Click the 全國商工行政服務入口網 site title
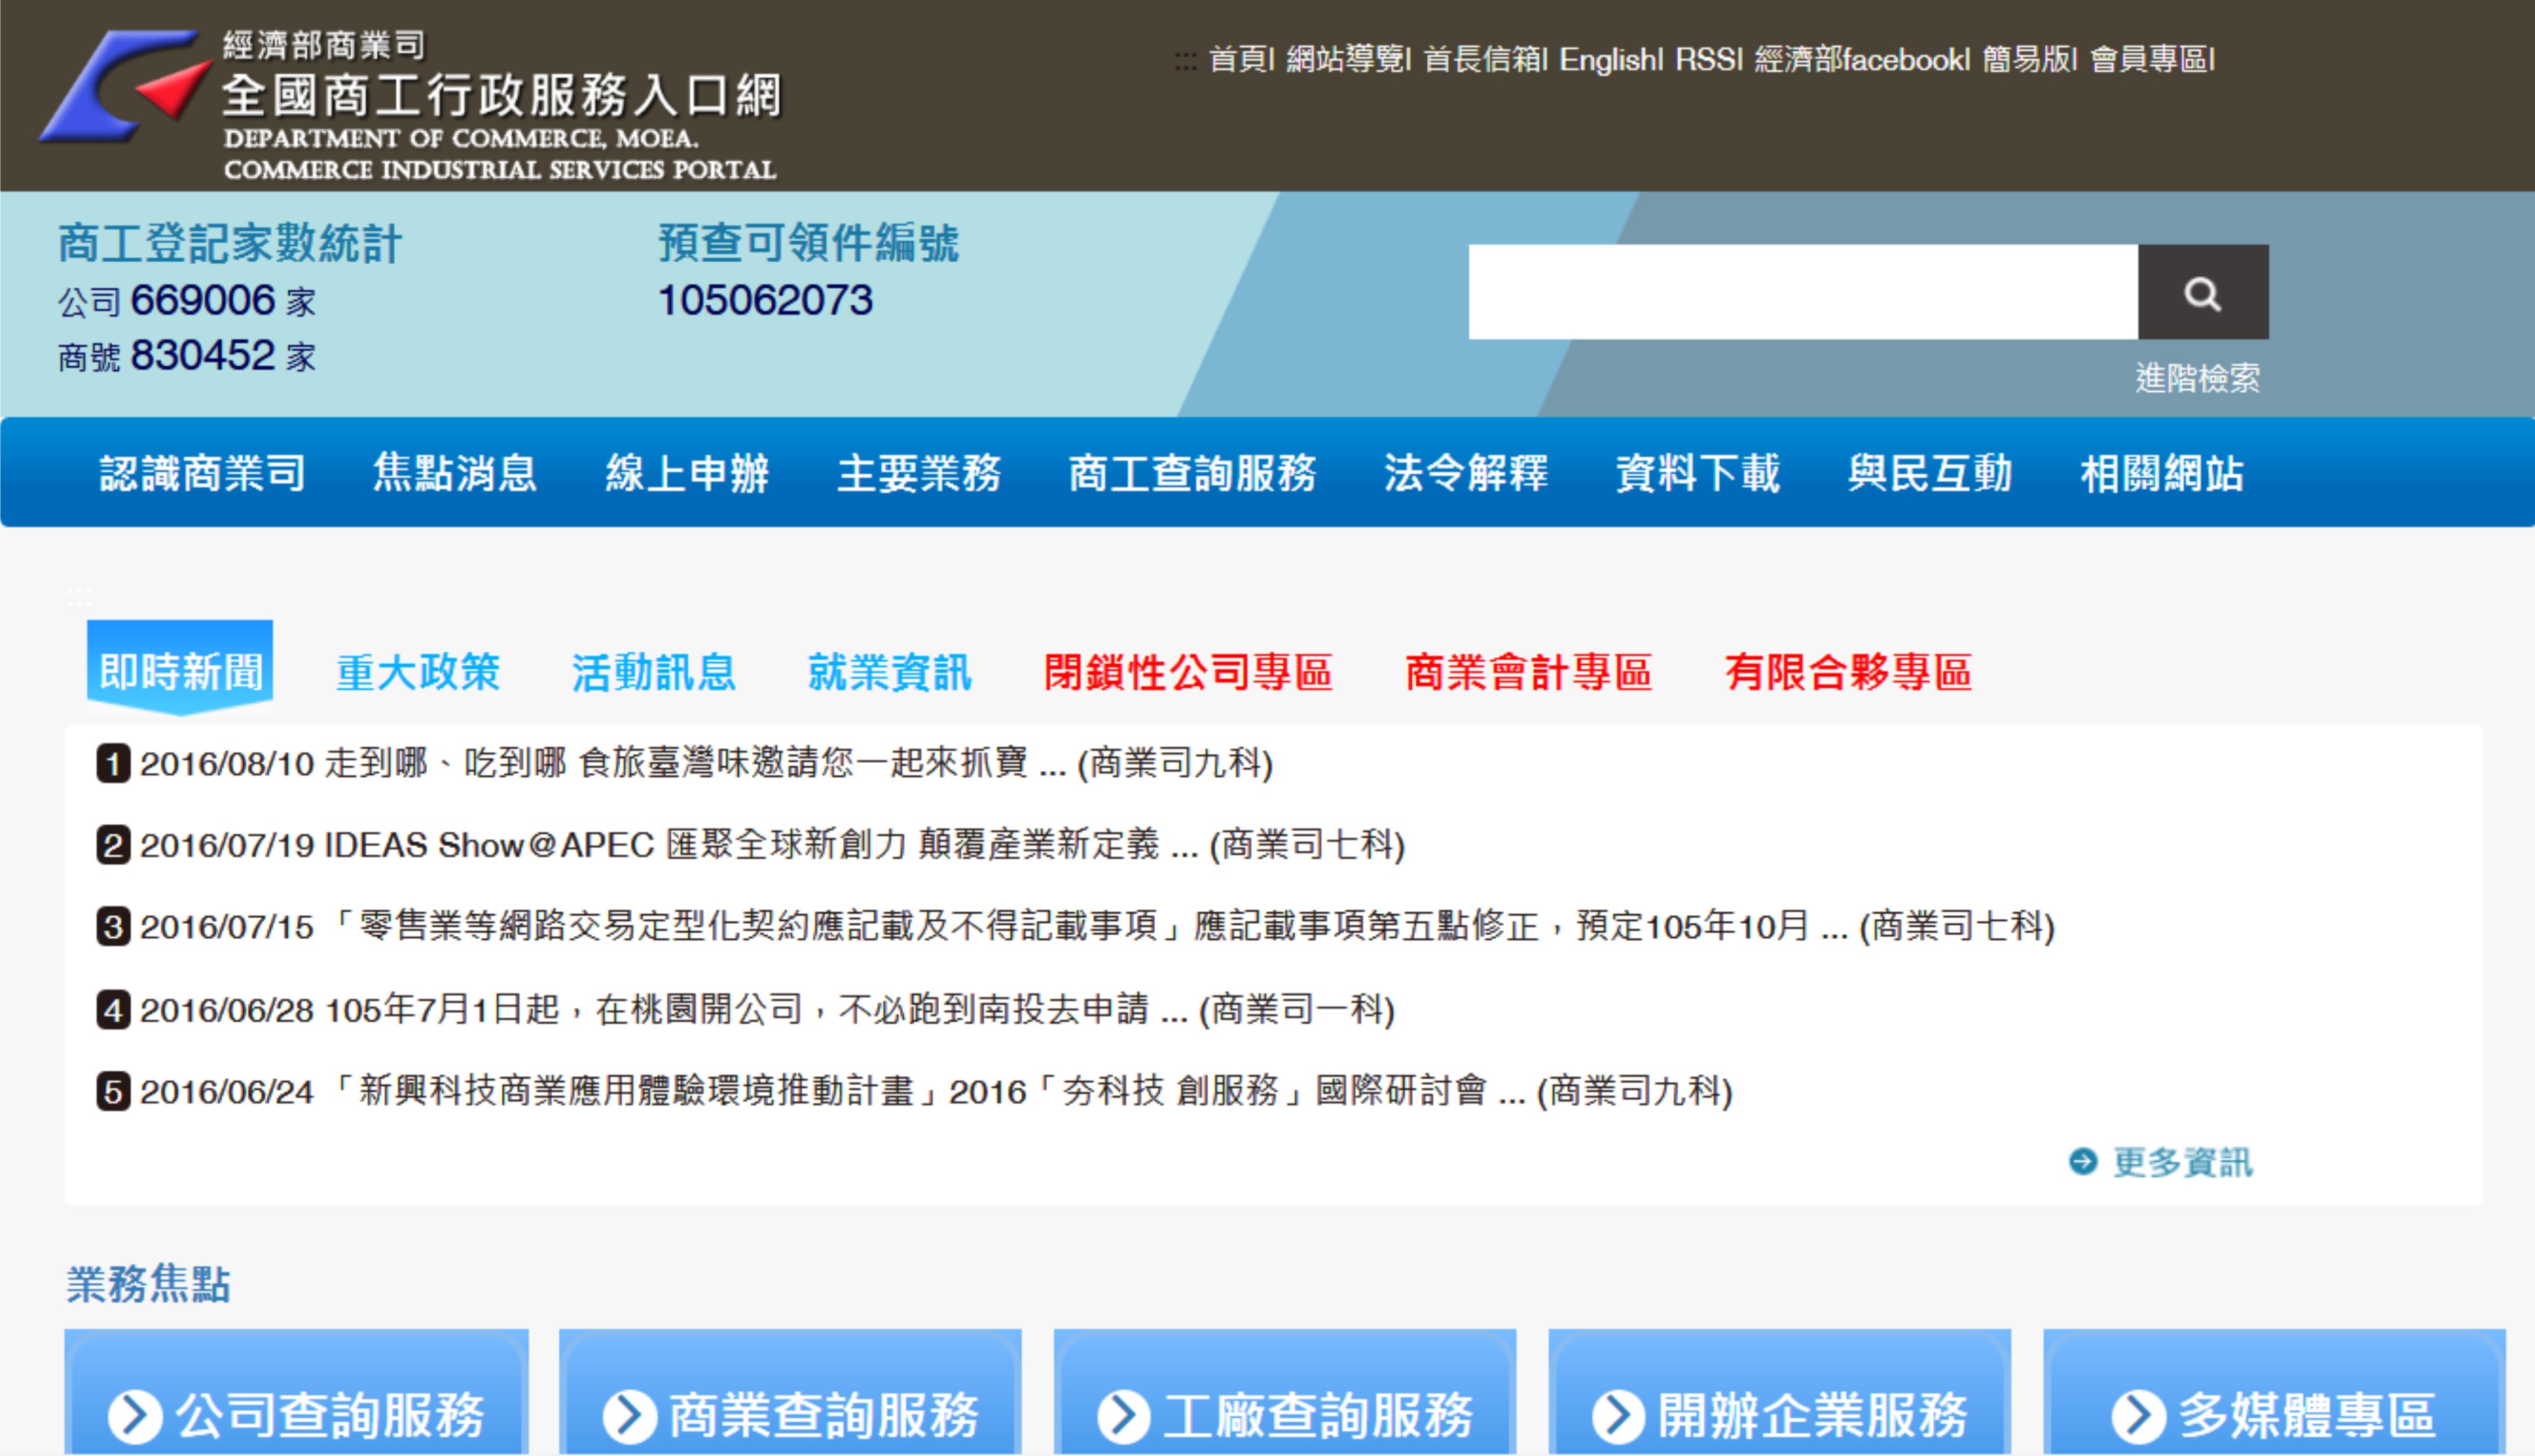This screenshot has height=1456, width=2535. tap(501, 96)
